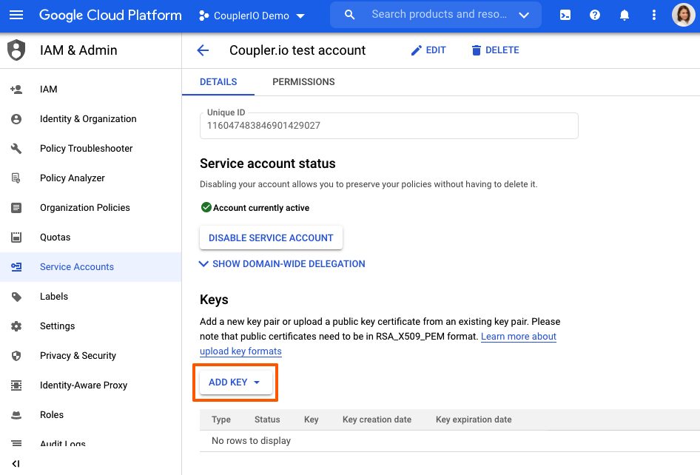Go back using the left arrow
Viewport: 700px width, 475px height.
click(203, 50)
